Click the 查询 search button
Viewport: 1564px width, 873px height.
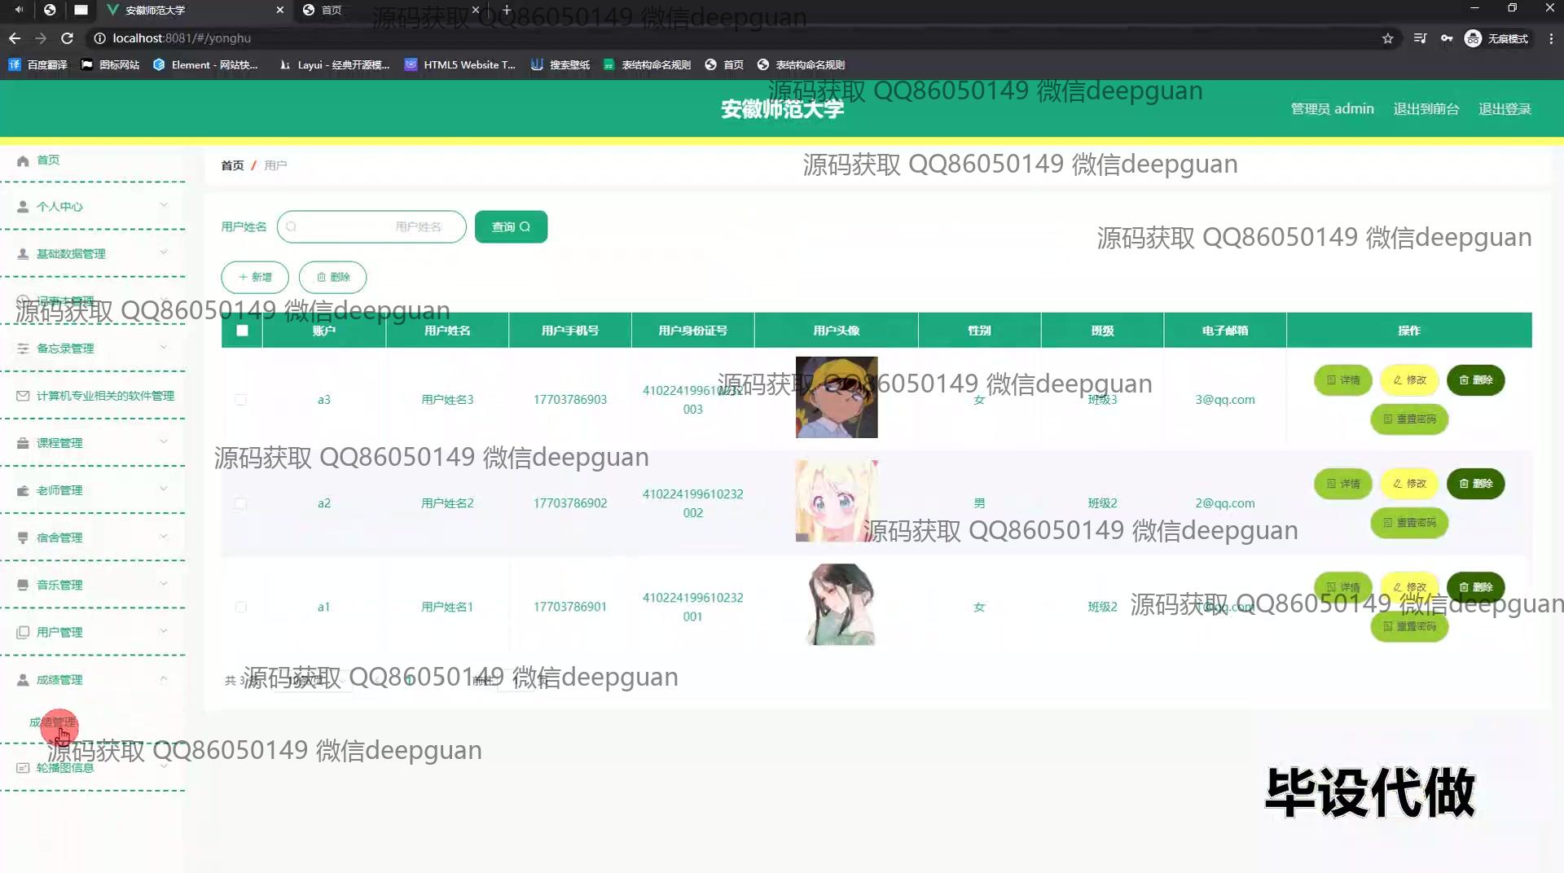[x=511, y=227]
